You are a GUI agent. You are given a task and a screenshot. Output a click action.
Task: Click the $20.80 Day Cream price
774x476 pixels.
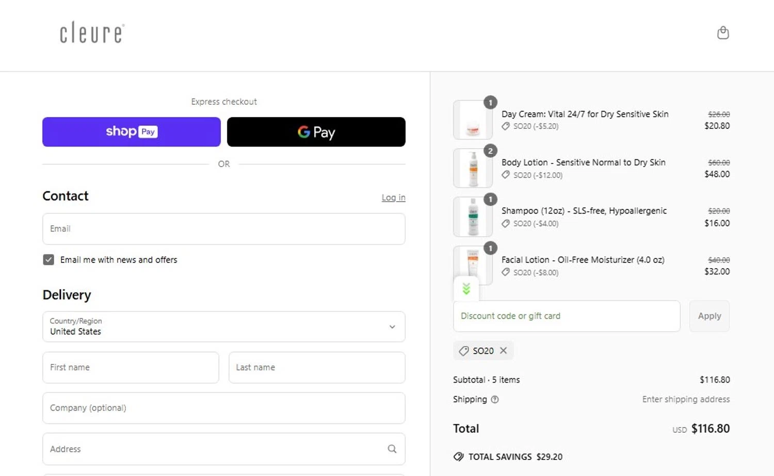point(717,126)
